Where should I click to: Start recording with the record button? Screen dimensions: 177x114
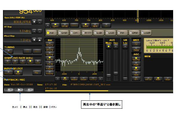pos(29,90)
